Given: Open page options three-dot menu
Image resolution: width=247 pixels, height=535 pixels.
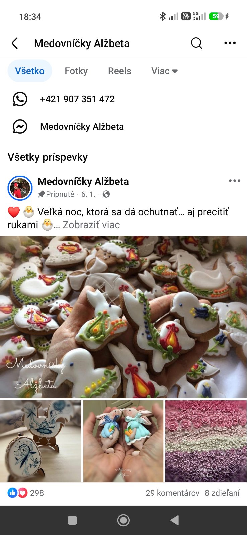Looking at the screenshot, I should (x=230, y=43).
